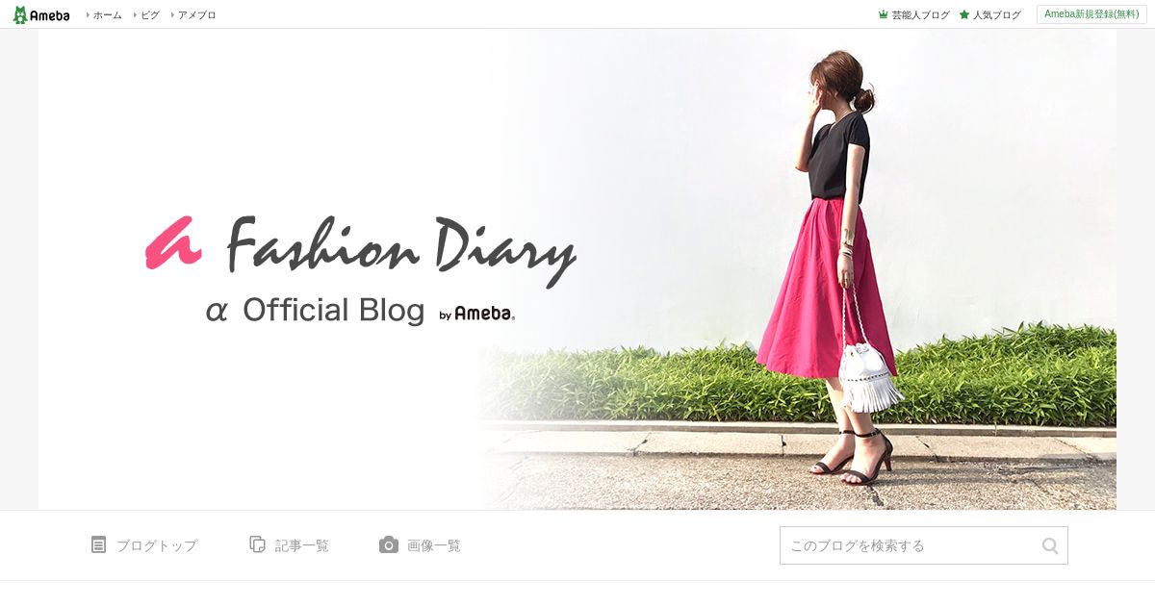Screen dimensions: 1155x606
Task: Click Ameba新規登録(無料) button
Action: [1091, 14]
